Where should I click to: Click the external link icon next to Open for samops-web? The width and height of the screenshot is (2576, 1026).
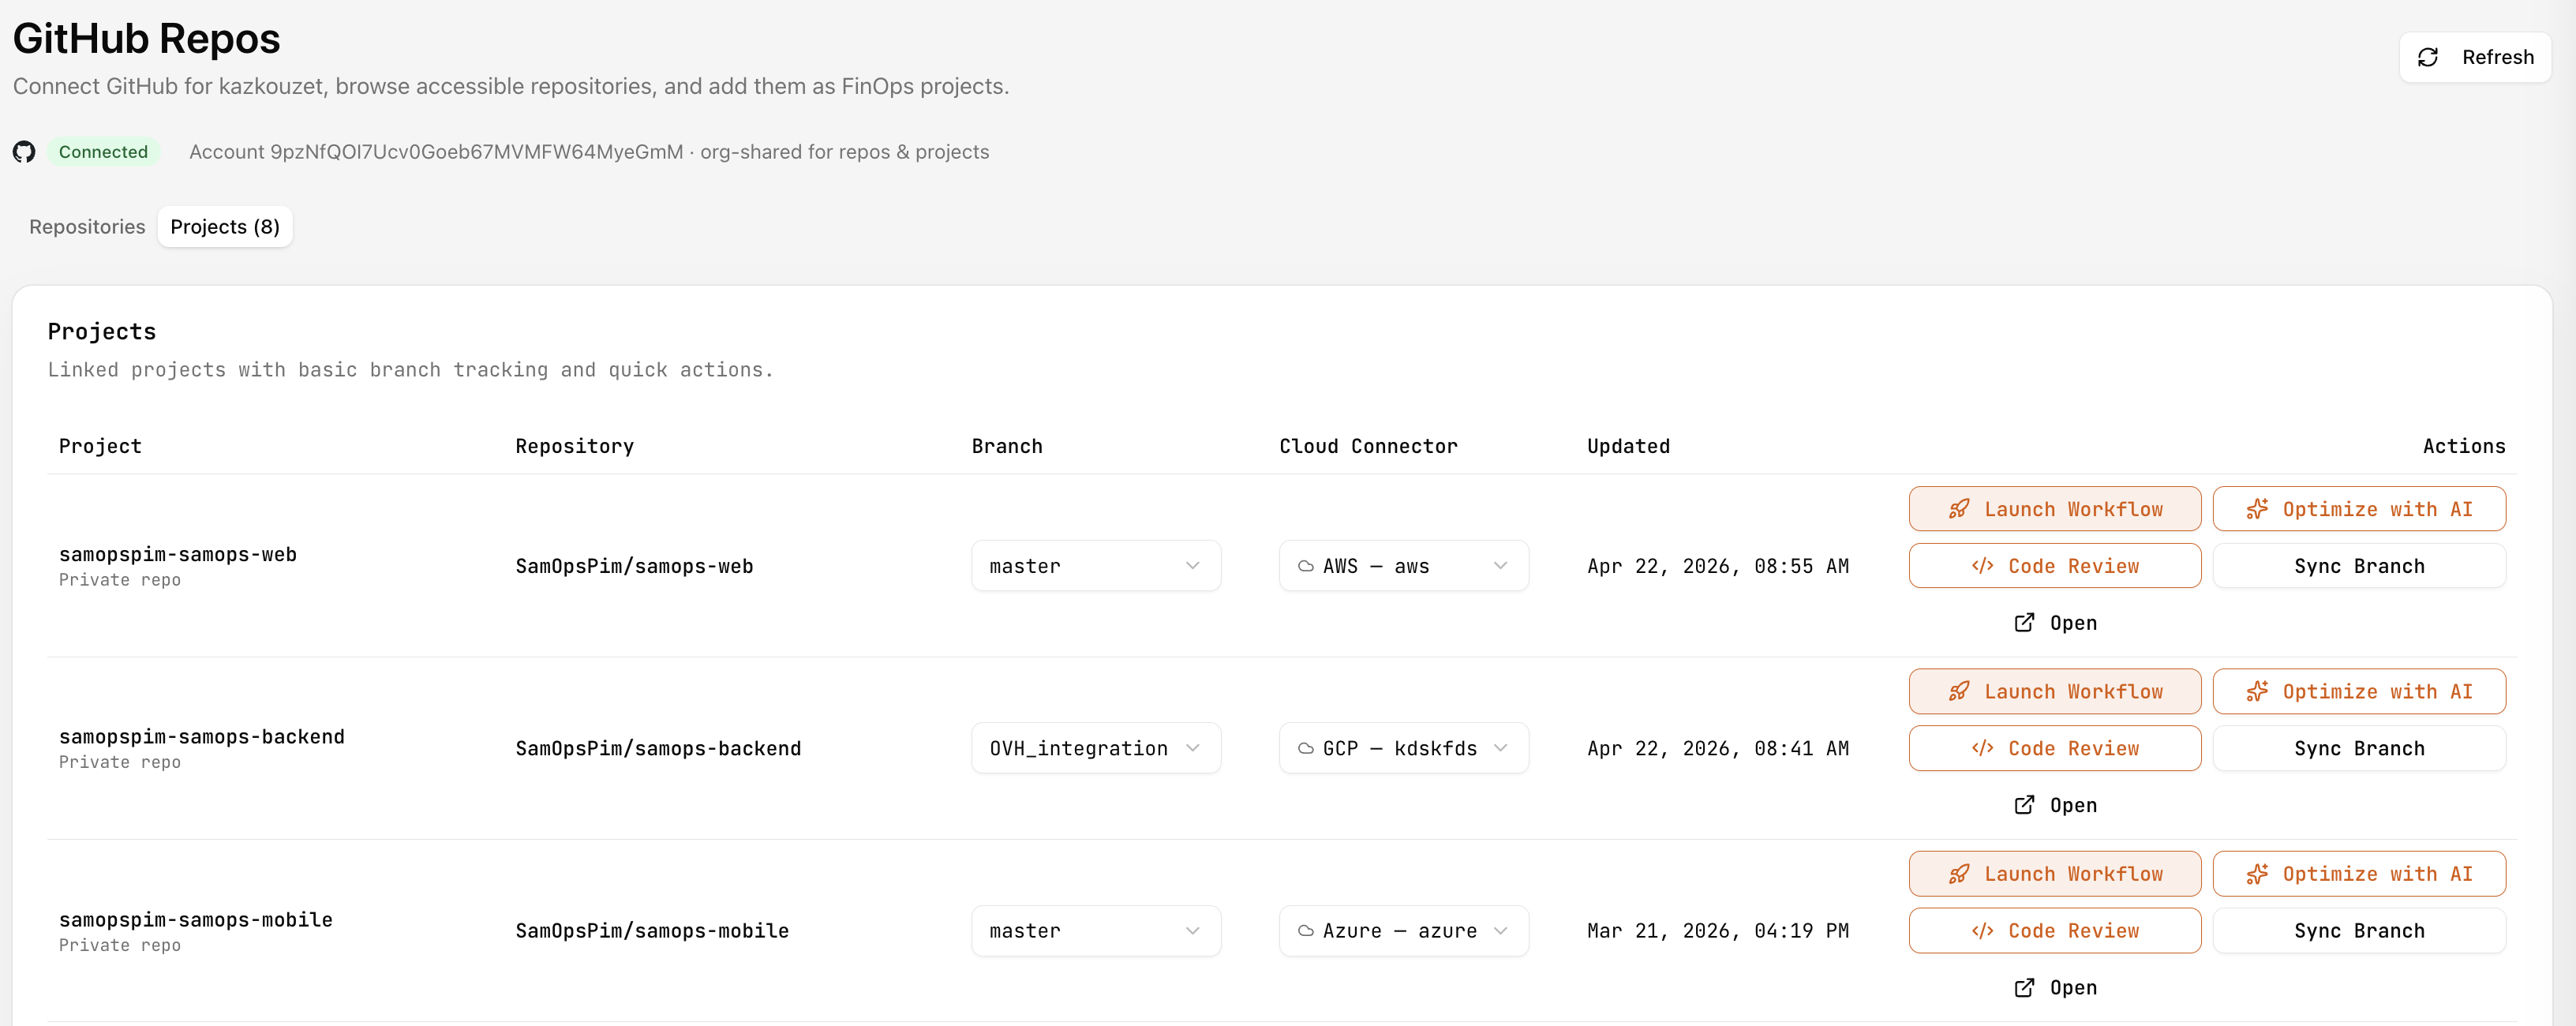(2024, 622)
